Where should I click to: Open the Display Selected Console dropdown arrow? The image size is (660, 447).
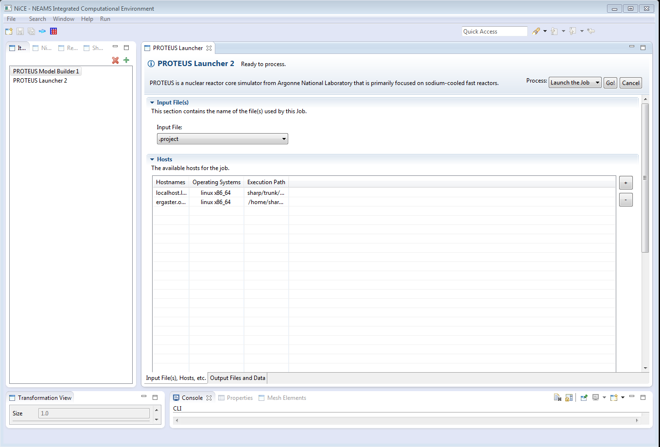pos(604,397)
